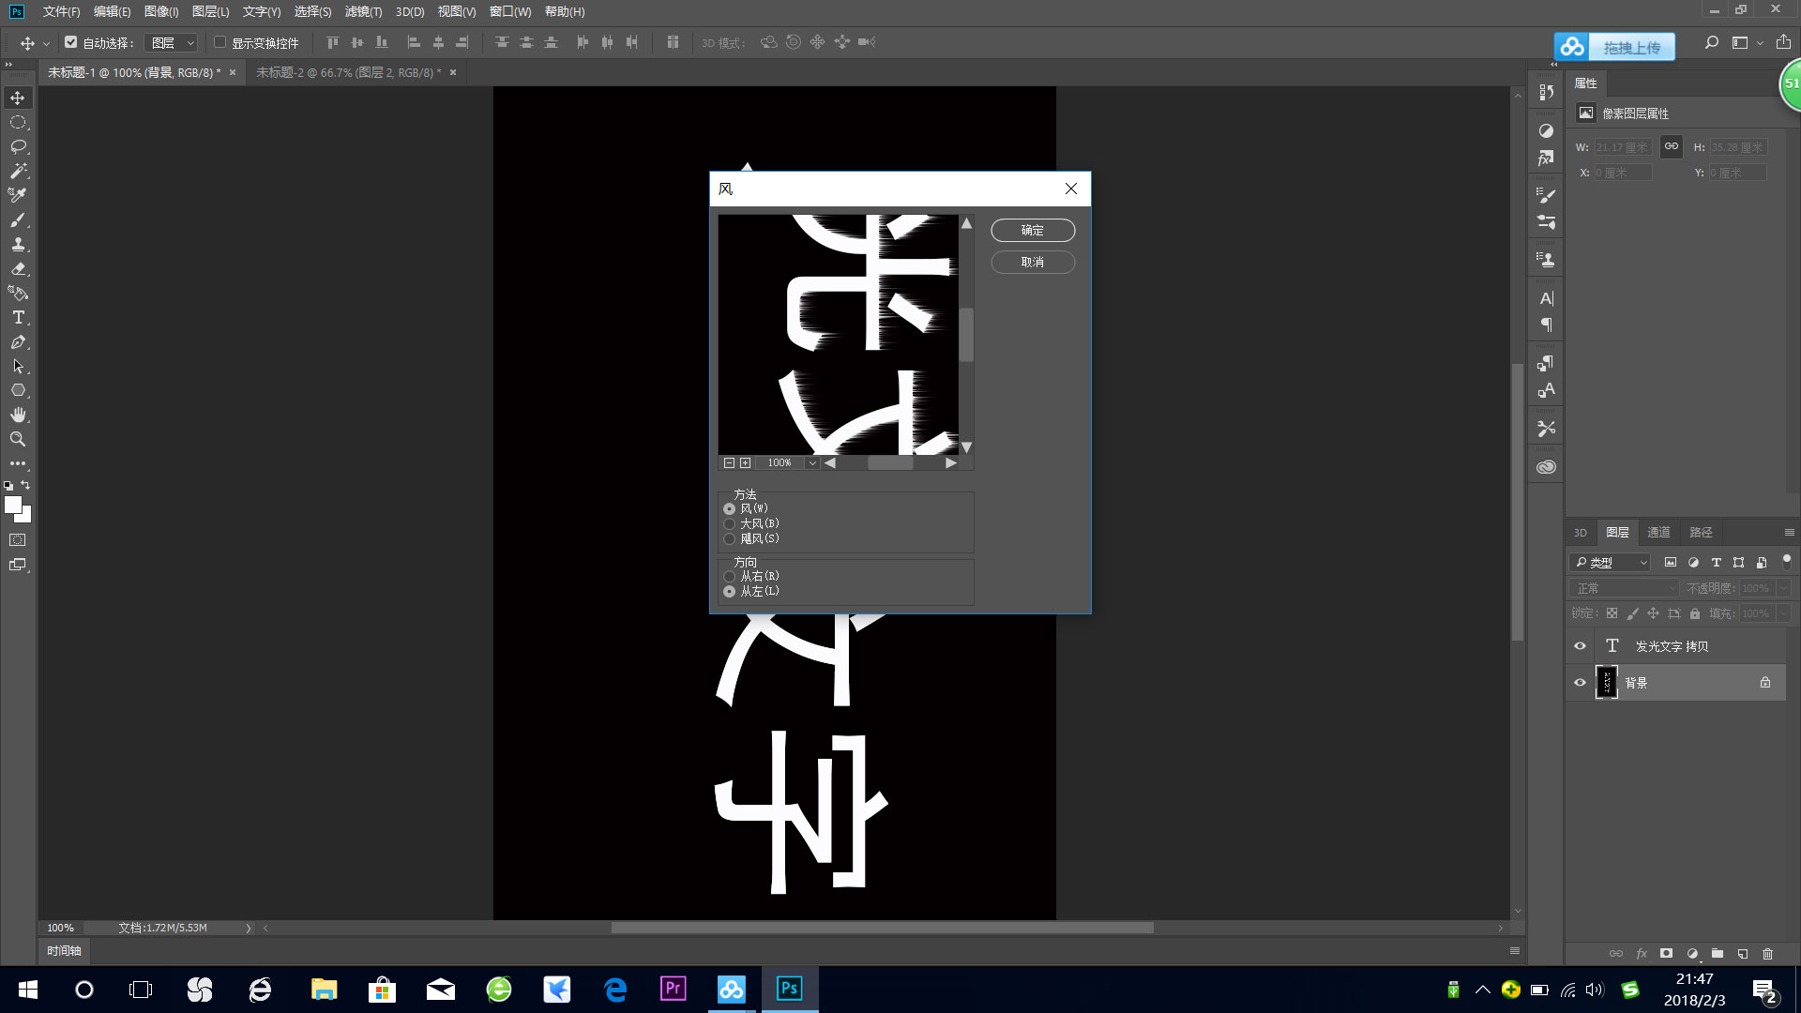The height and width of the screenshot is (1013, 1801).
Task: Switch to the 通道 tab
Action: [1658, 532]
